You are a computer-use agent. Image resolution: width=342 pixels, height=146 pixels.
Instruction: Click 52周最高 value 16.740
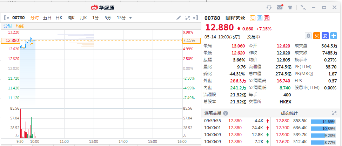click(x=283, y=81)
